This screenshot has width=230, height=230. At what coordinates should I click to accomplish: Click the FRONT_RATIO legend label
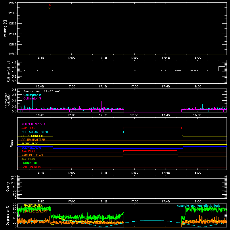[x=33, y=206]
